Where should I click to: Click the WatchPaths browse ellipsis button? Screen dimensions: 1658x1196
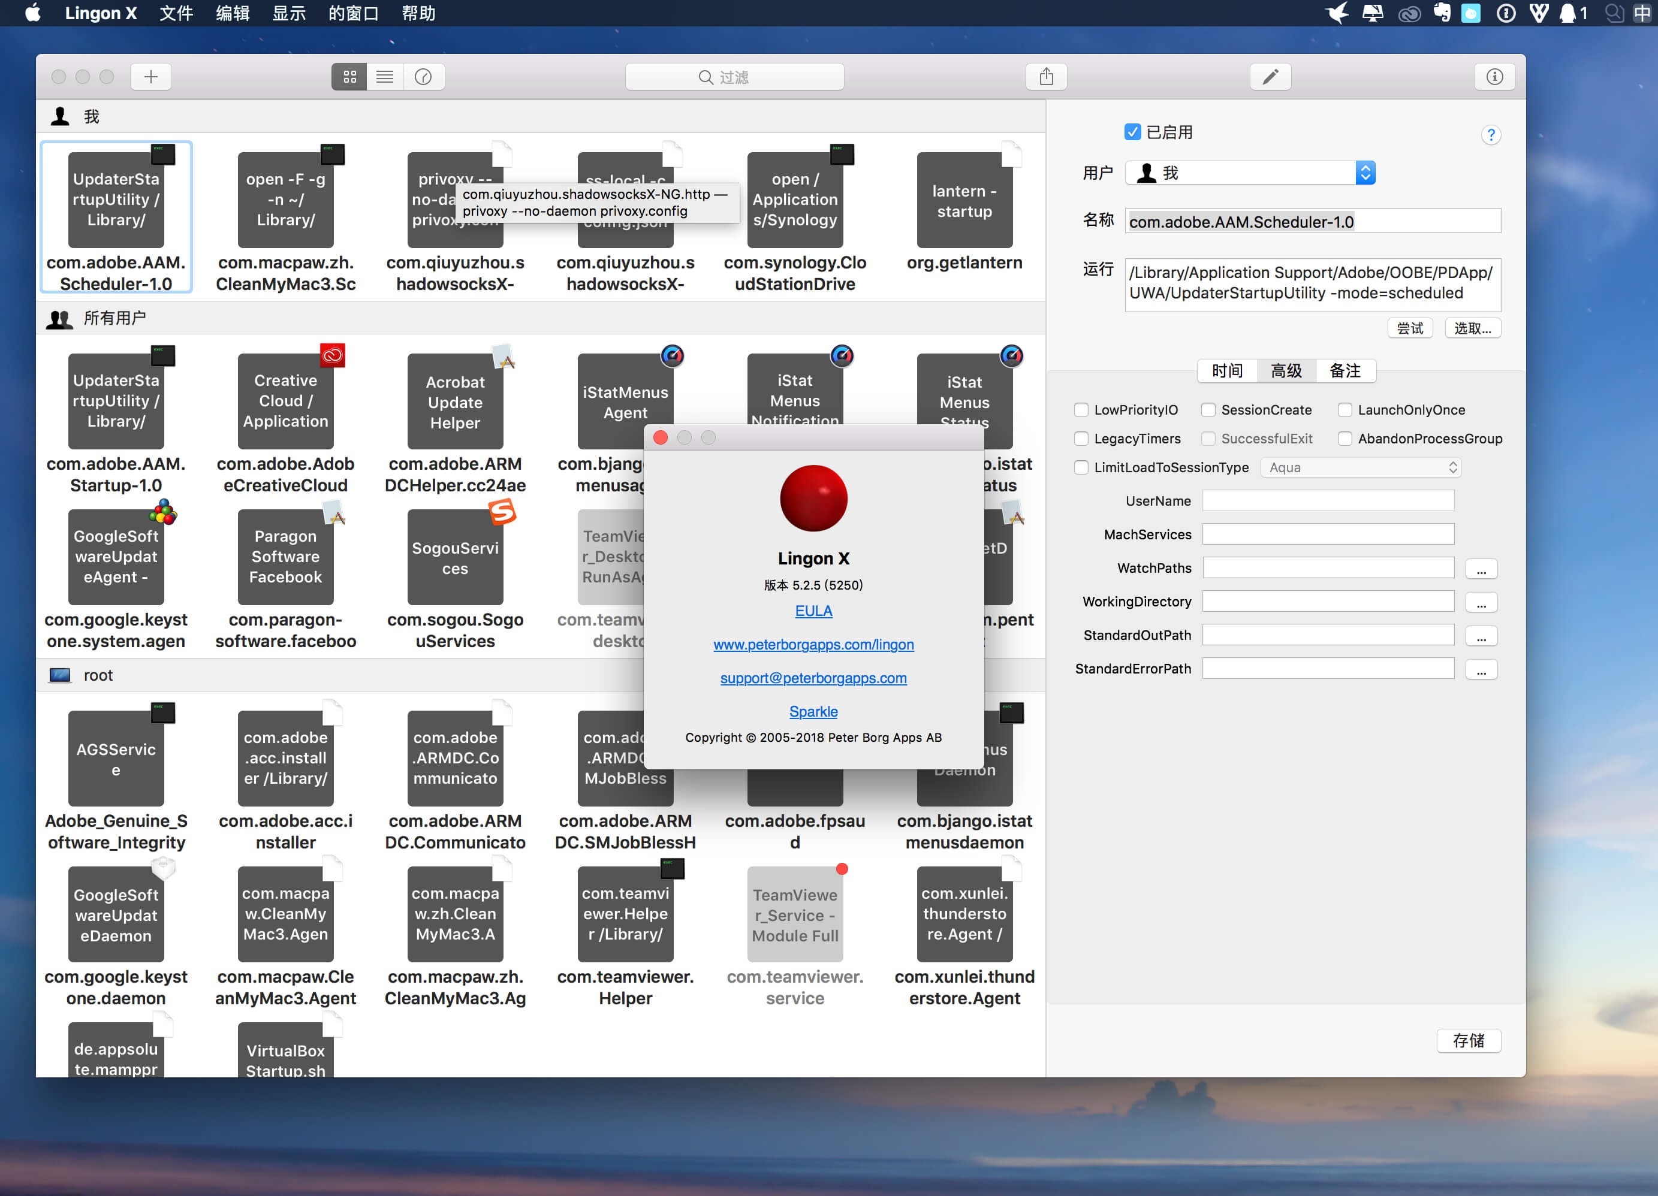[x=1481, y=569]
